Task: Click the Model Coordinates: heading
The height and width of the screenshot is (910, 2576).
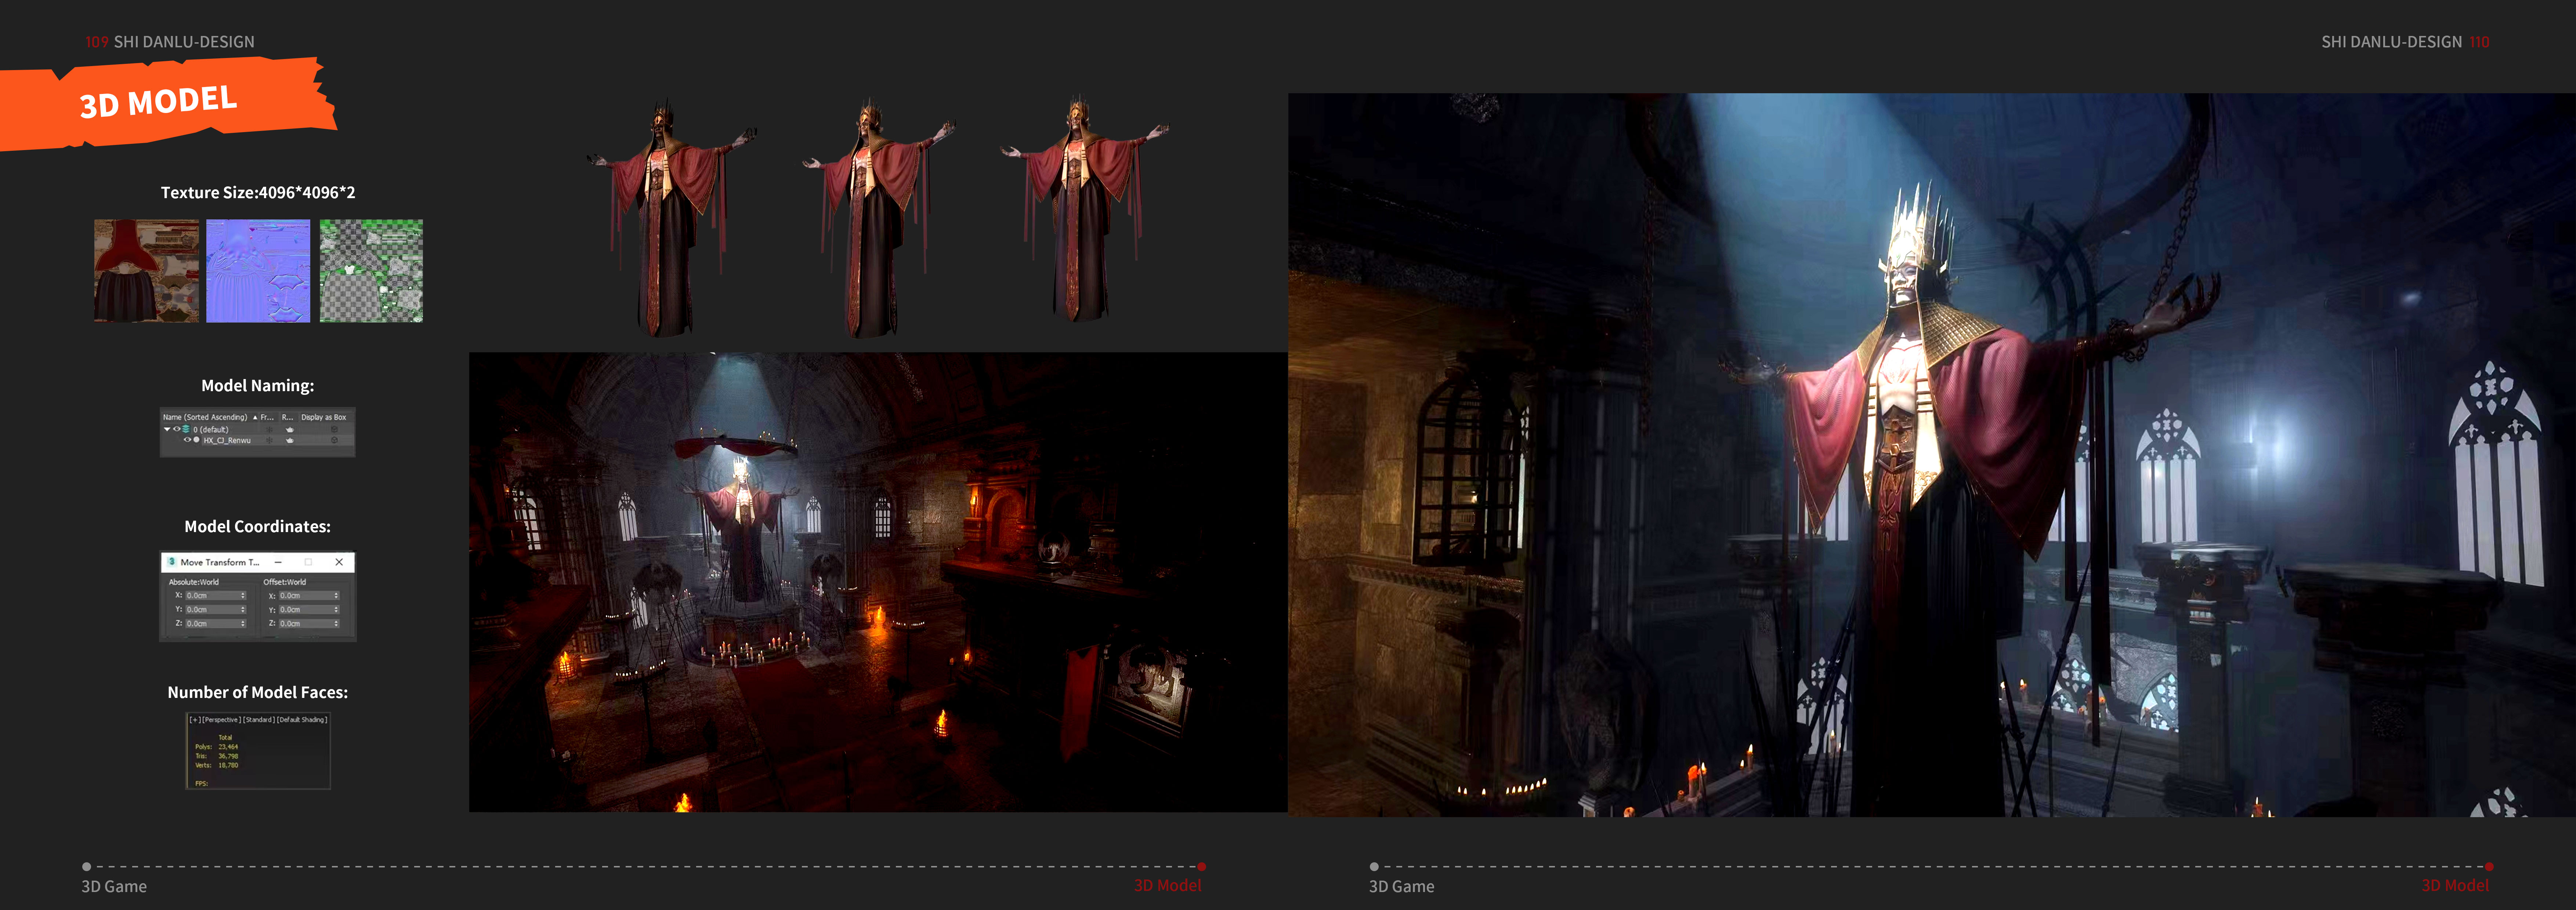Action: coord(258,527)
